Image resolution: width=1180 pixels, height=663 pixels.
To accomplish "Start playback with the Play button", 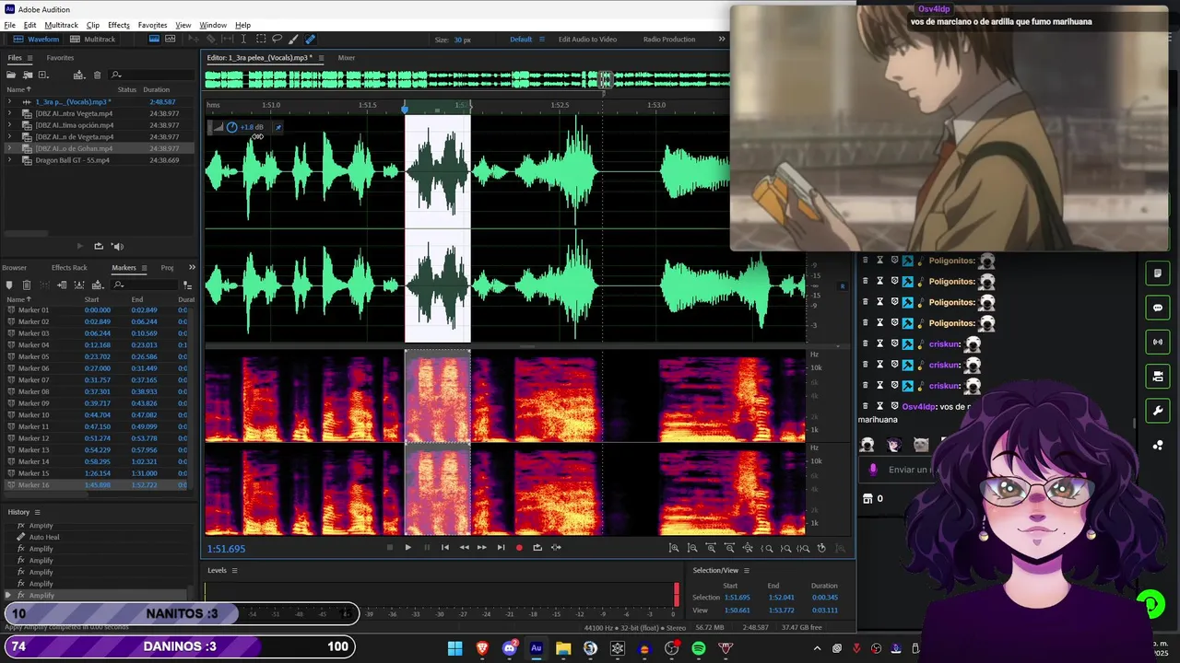I will (407, 548).
